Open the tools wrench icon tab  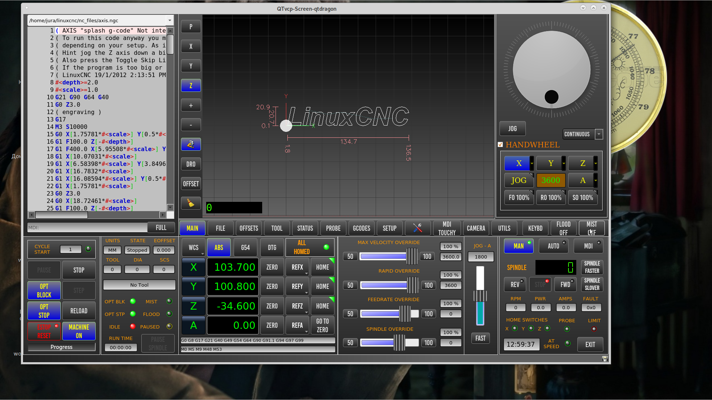[x=418, y=228]
